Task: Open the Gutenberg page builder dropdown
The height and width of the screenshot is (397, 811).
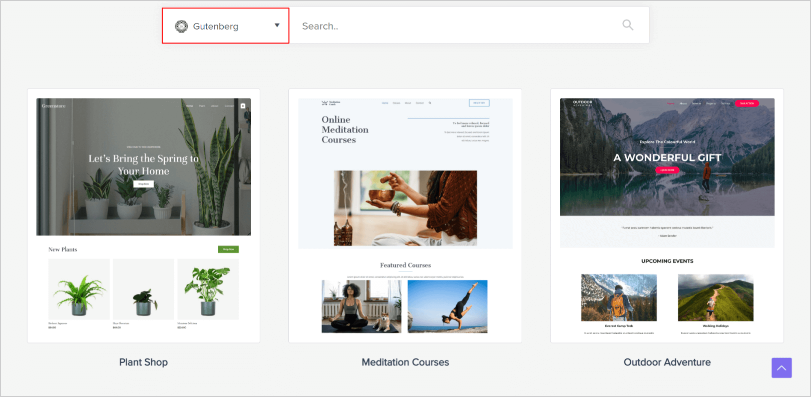Action: point(226,26)
